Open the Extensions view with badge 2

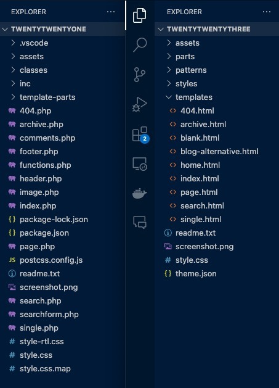click(x=140, y=134)
